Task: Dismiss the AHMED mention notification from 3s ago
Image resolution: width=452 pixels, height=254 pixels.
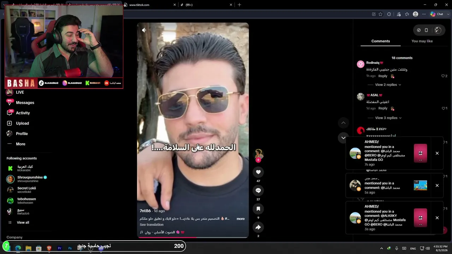Action: pyautogui.click(x=437, y=218)
